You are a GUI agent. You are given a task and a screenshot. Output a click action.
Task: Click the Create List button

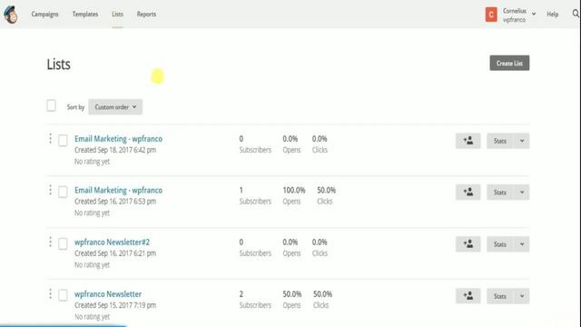(x=509, y=63)
